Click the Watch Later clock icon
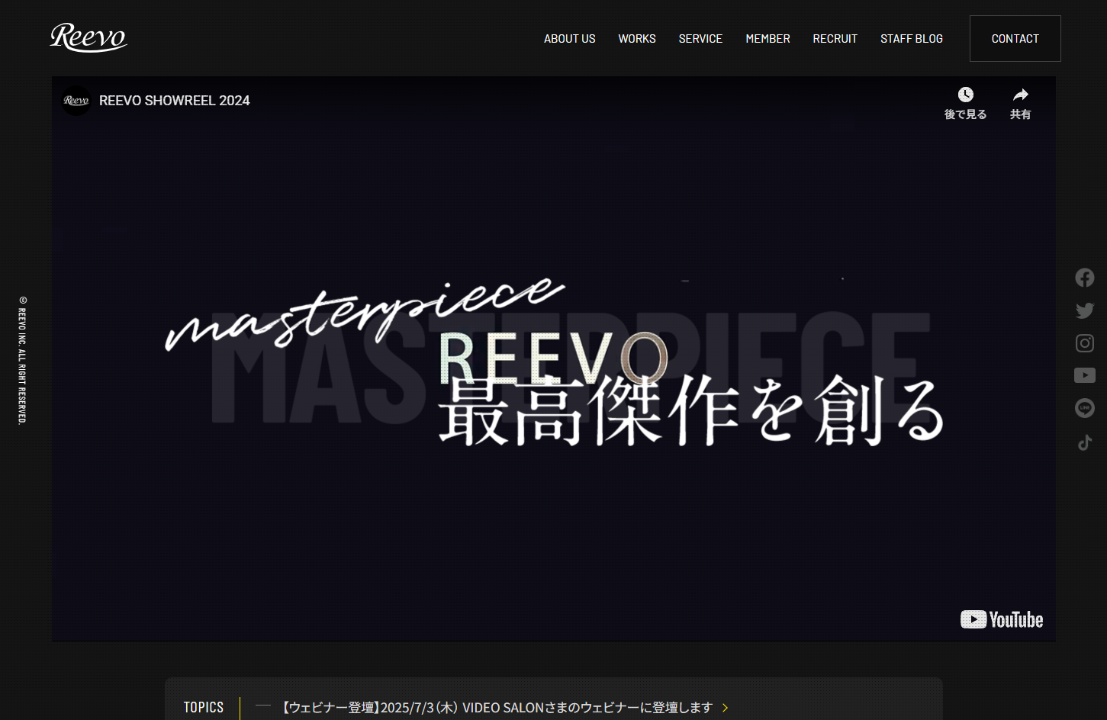This screenshot has width=1107, height=720. point(965,95)
